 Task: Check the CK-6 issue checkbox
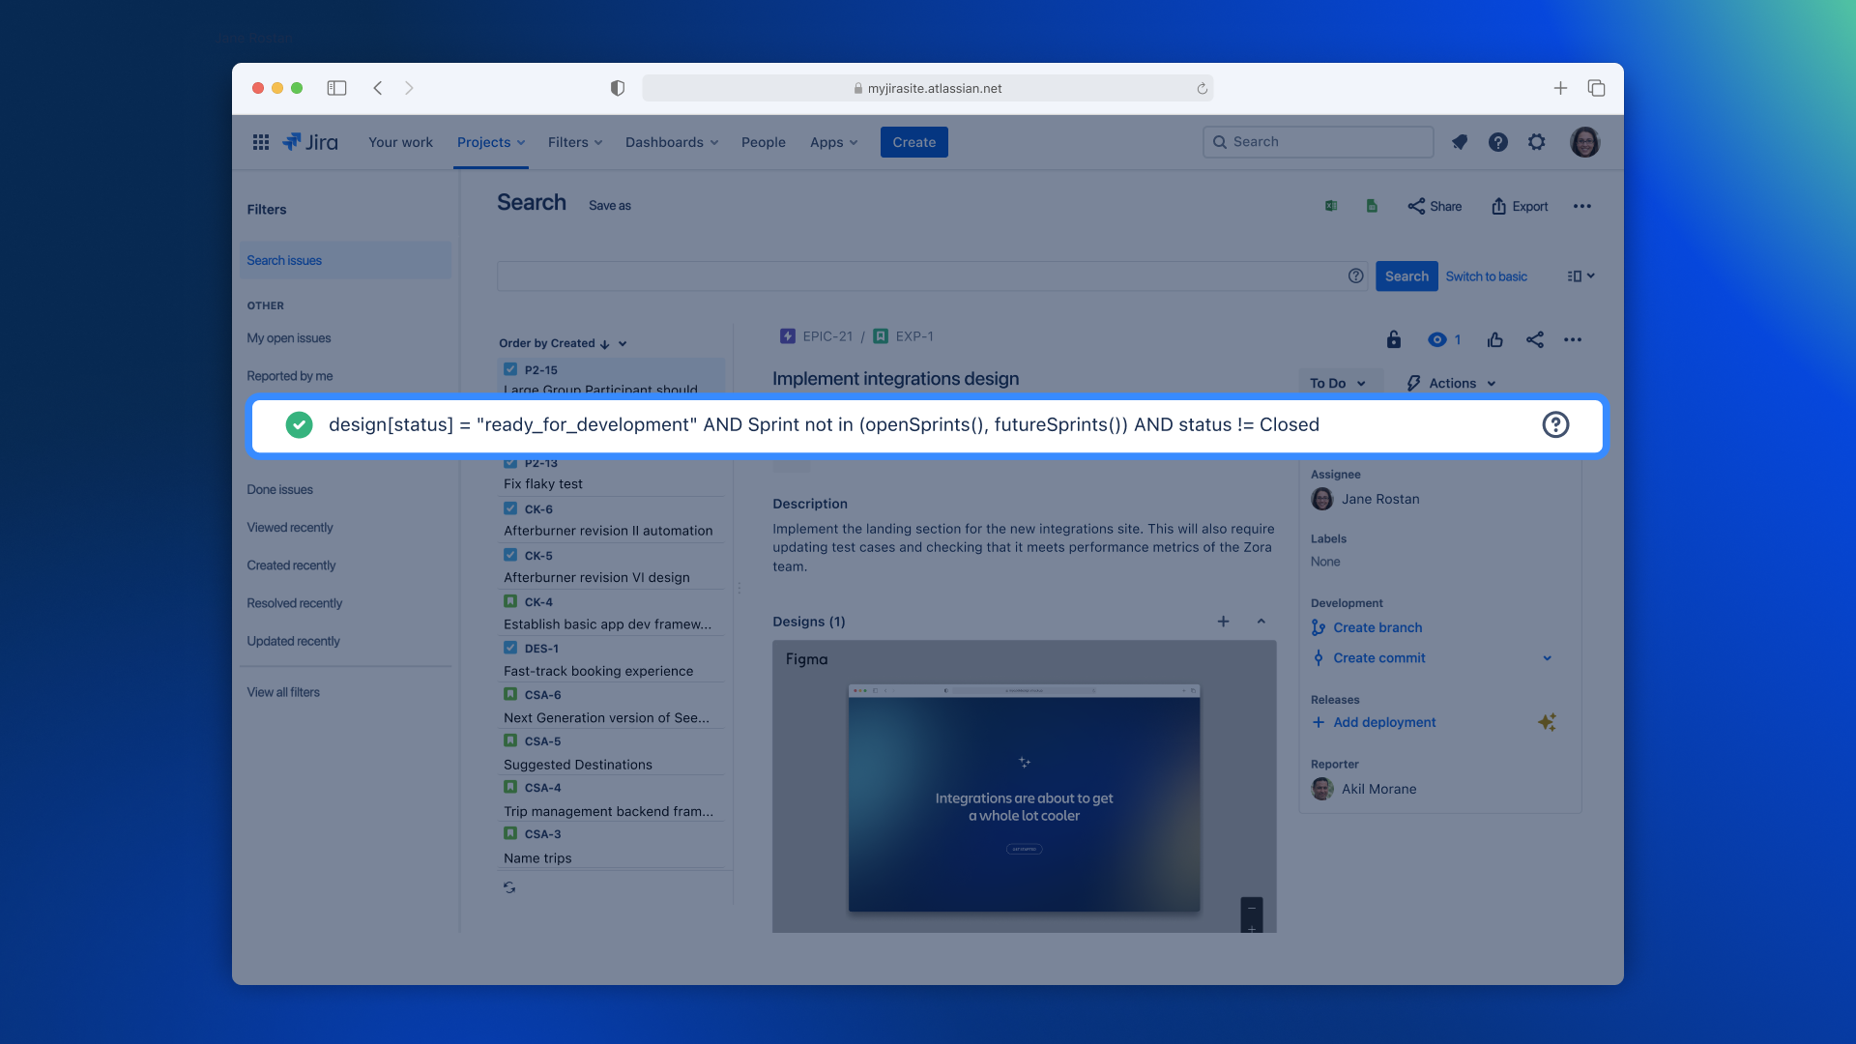510,508
